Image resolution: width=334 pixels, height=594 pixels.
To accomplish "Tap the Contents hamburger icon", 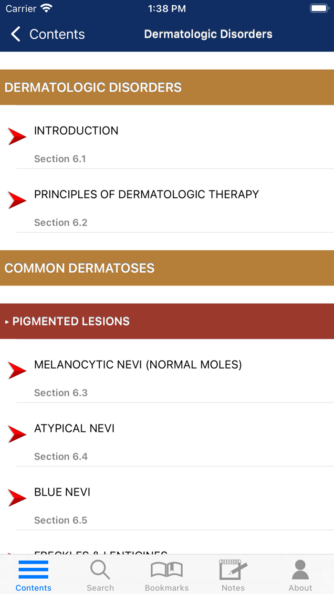I will (33, 570).
